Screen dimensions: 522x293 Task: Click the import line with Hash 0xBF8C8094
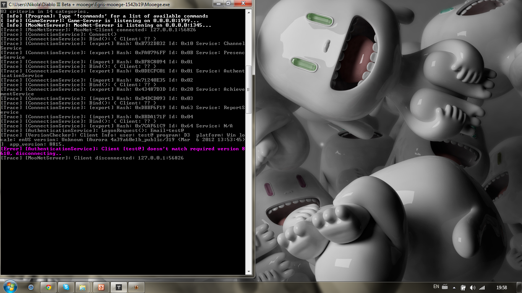coord(97,62)
